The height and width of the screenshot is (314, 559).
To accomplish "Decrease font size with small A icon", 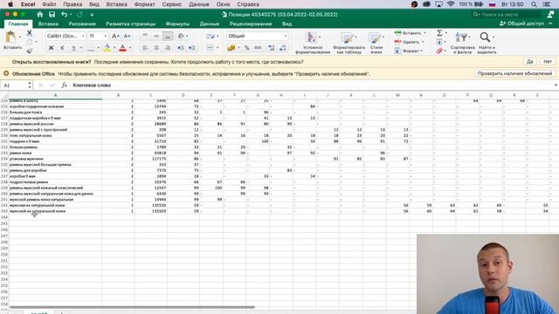I will point(127,36).
